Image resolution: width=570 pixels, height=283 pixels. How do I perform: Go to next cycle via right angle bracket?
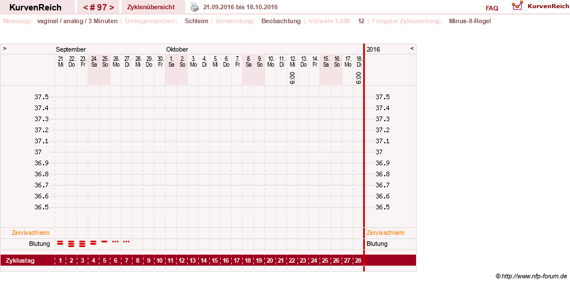coord(112,8)
